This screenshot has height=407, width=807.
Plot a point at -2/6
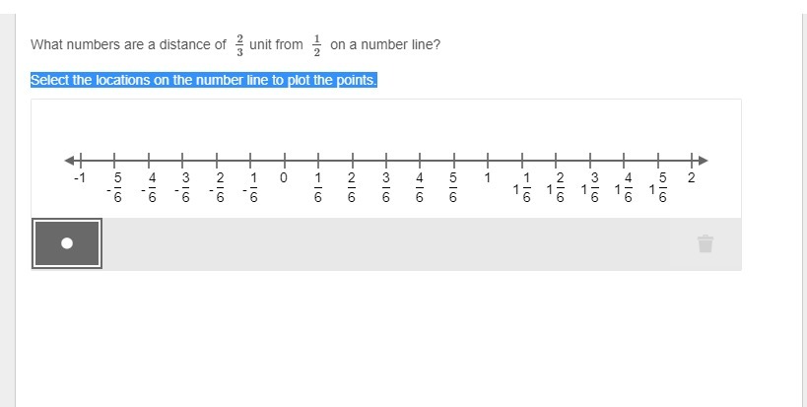coord(217,161)
